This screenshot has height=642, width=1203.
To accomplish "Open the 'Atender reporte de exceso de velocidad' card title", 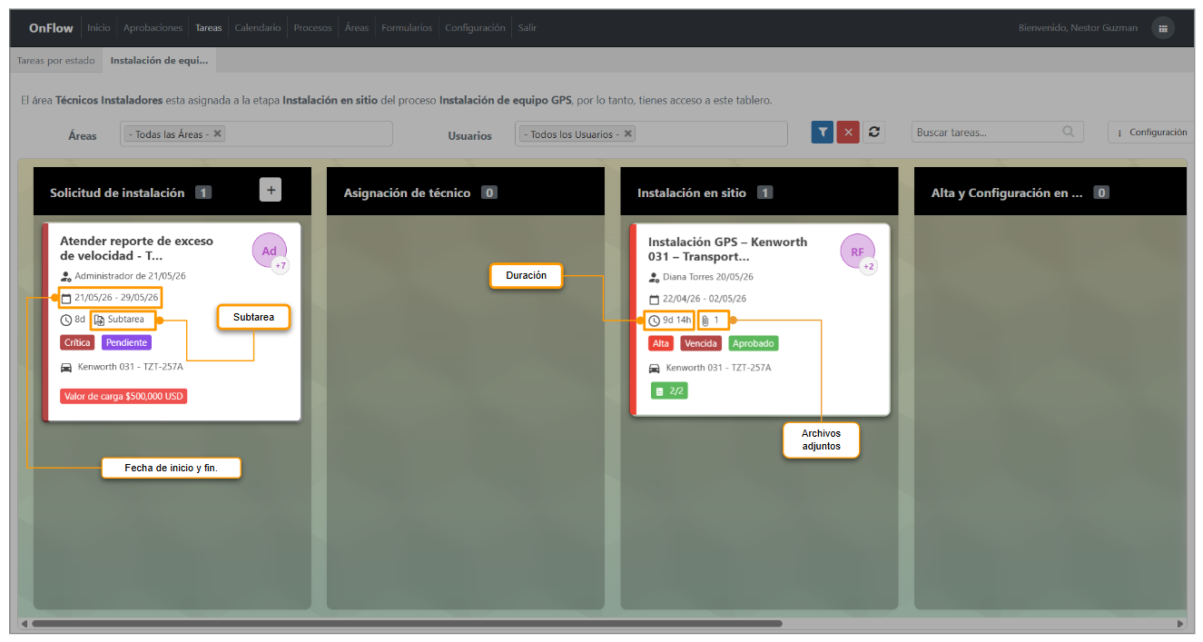I will pos(136,248).
